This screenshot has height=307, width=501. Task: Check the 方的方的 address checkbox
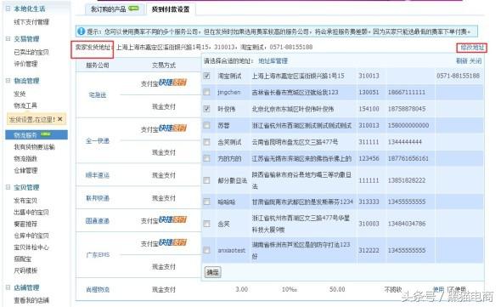pyautogui.click(x=207, y=158)
